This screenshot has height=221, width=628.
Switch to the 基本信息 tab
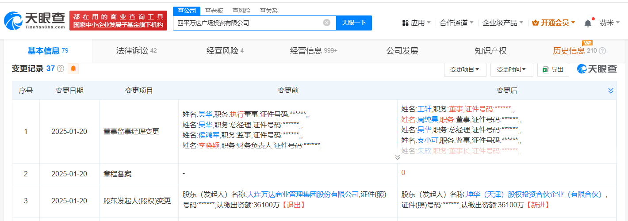(x=48, y=51)
